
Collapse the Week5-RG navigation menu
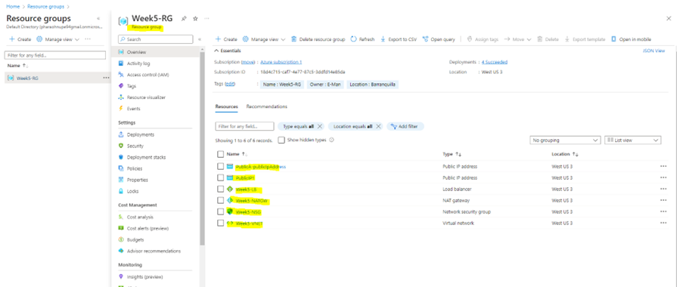(x=200, y=39)
